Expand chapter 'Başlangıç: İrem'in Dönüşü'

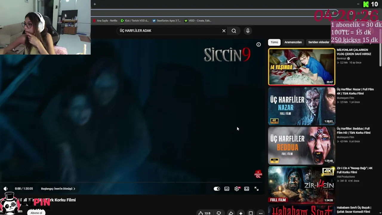coord(58,189)
